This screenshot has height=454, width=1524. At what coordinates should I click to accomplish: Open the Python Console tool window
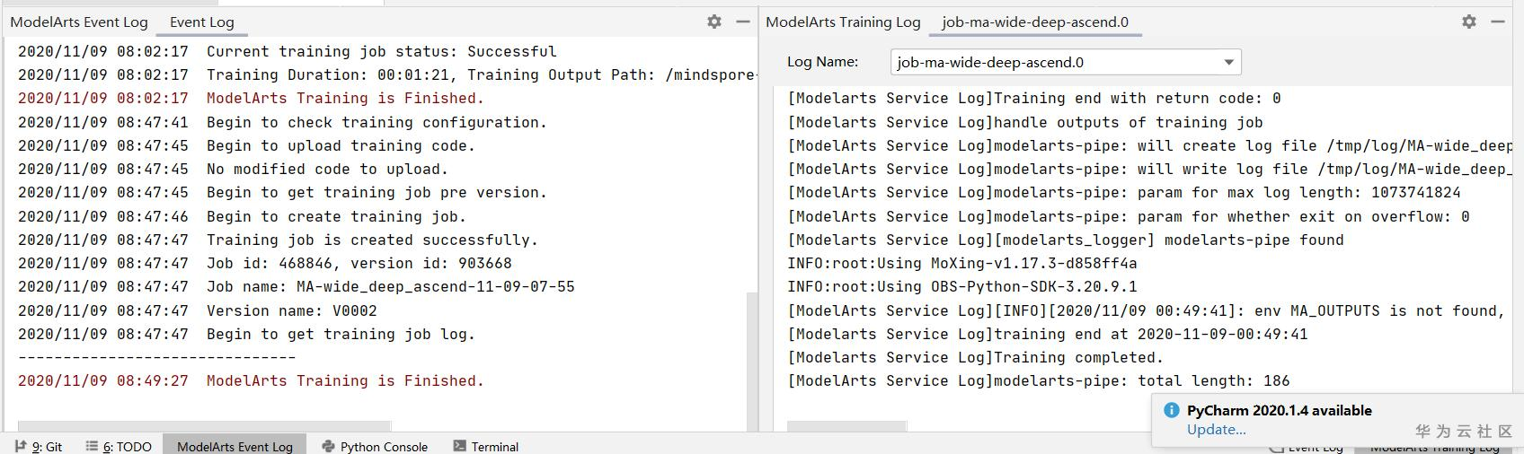click(375, 446)
